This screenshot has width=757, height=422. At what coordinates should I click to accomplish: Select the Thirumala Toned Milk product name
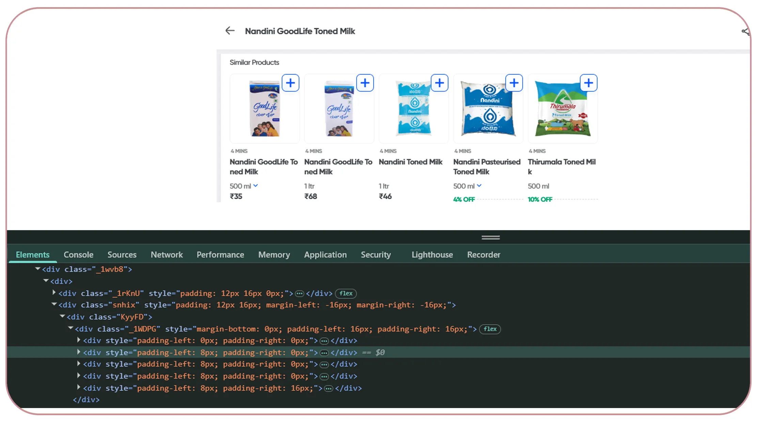[x=562, y=167]
